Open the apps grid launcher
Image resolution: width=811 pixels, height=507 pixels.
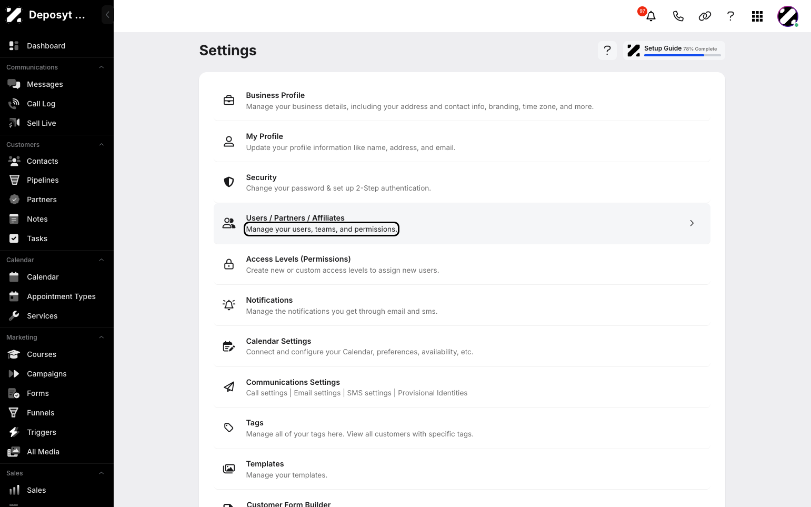click(x=757, y=16)
